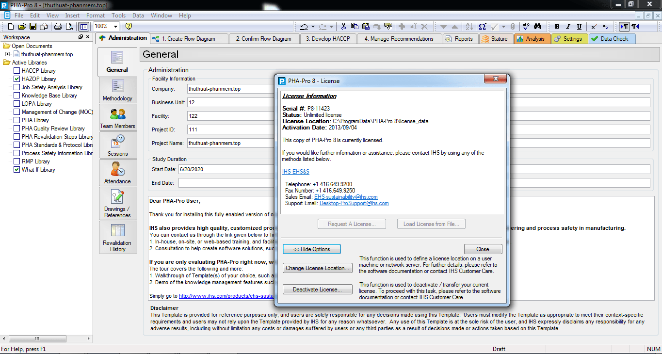This screenshot has width=662, height=354.
Task: Expand the thuthuat-phanmem.top tree node
Action: 8,54
